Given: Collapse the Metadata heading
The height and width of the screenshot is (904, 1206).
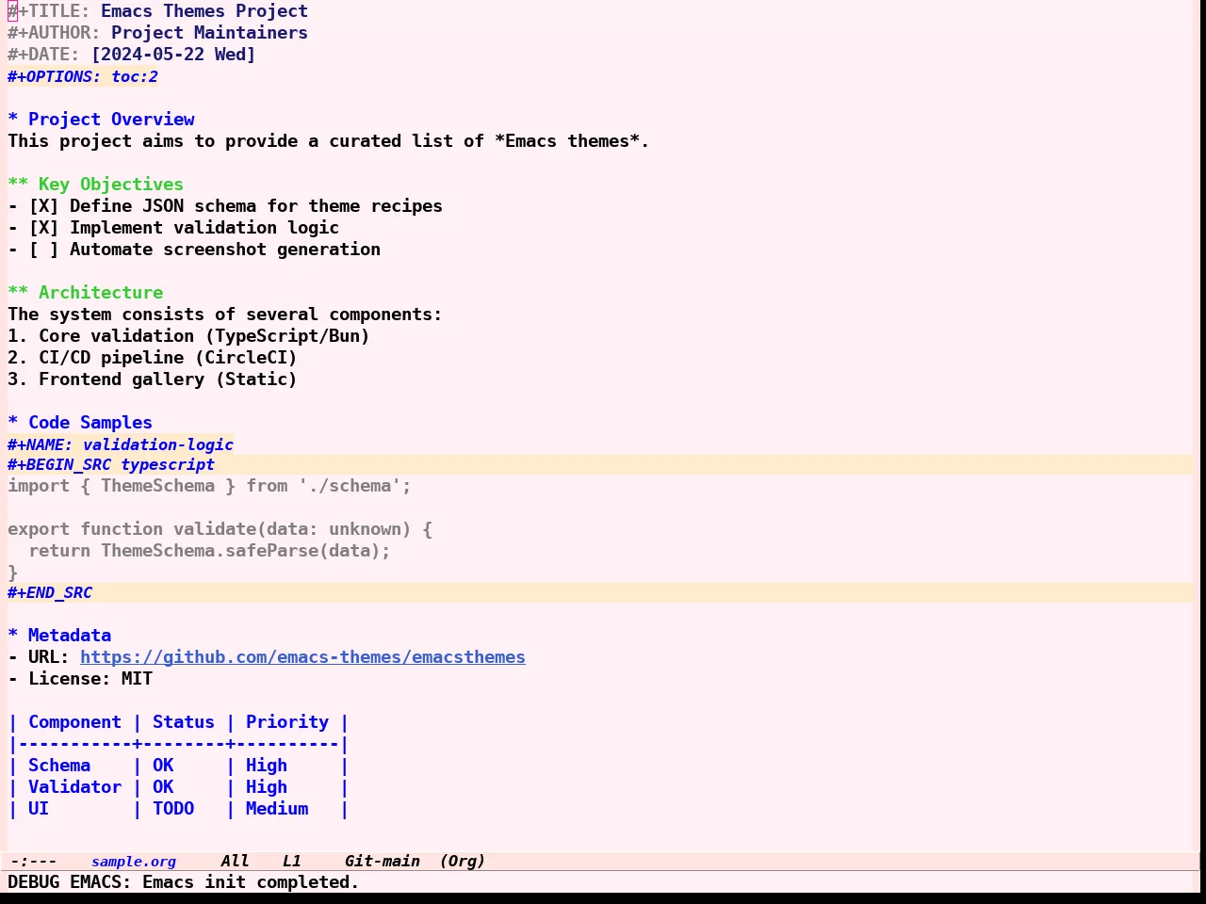Looking at the screenshot, I should (x=59, y=636).
